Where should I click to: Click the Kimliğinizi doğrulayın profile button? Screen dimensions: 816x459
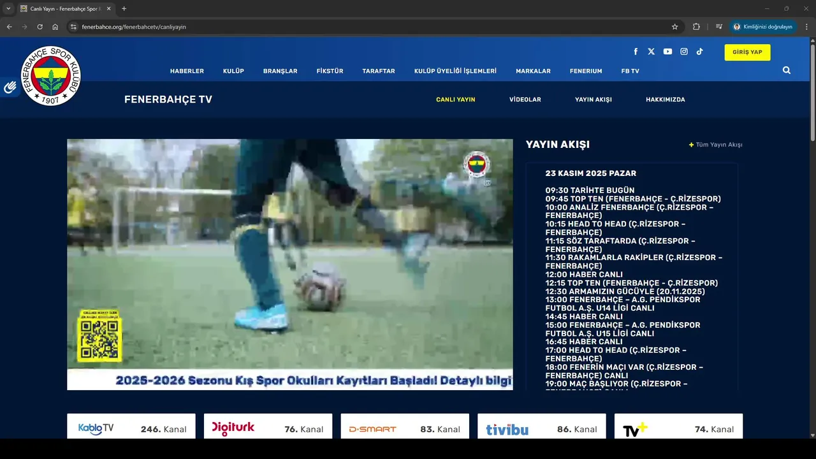tap(763, 27)
